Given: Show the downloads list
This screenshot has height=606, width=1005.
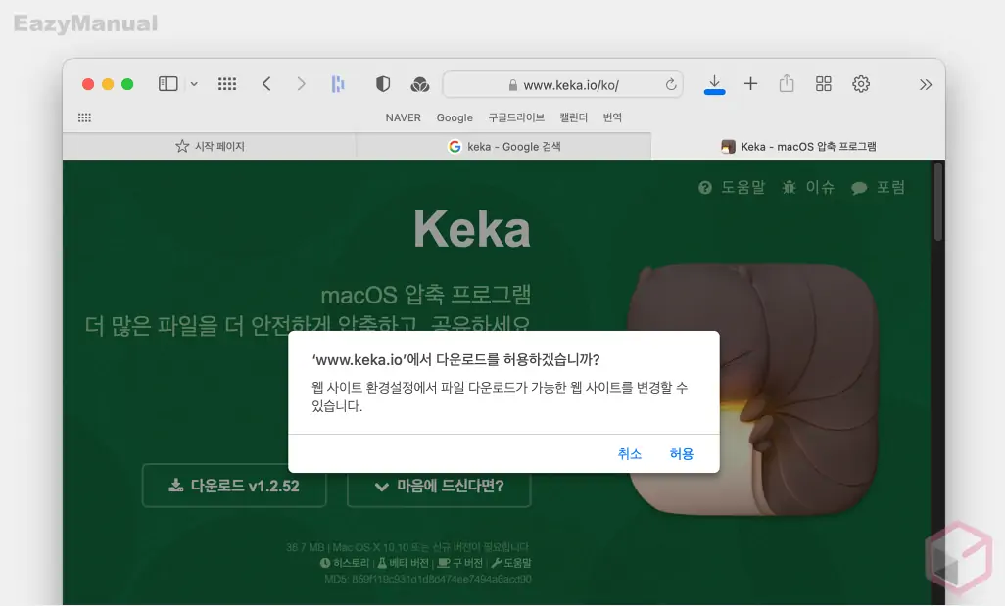Looking at the screenshot, I should pyautogui.click(x=714, y=84).
